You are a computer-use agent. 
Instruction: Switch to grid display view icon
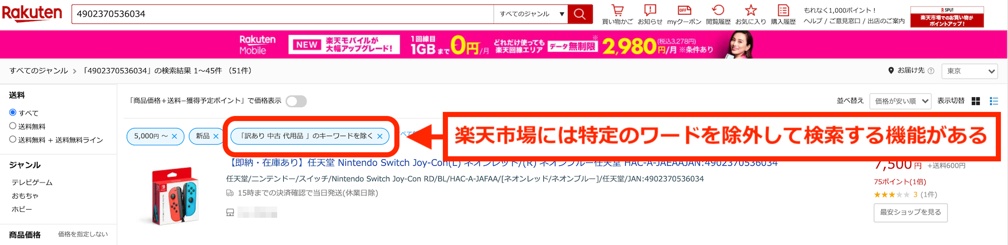coord(976,101)
